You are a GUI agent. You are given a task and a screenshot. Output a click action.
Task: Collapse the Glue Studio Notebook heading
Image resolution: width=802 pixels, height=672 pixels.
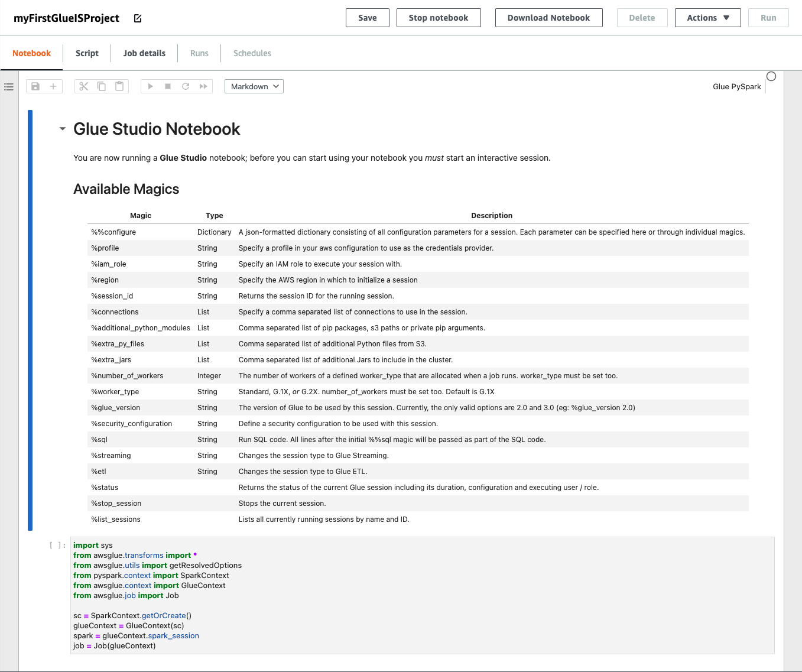(63, 129)
